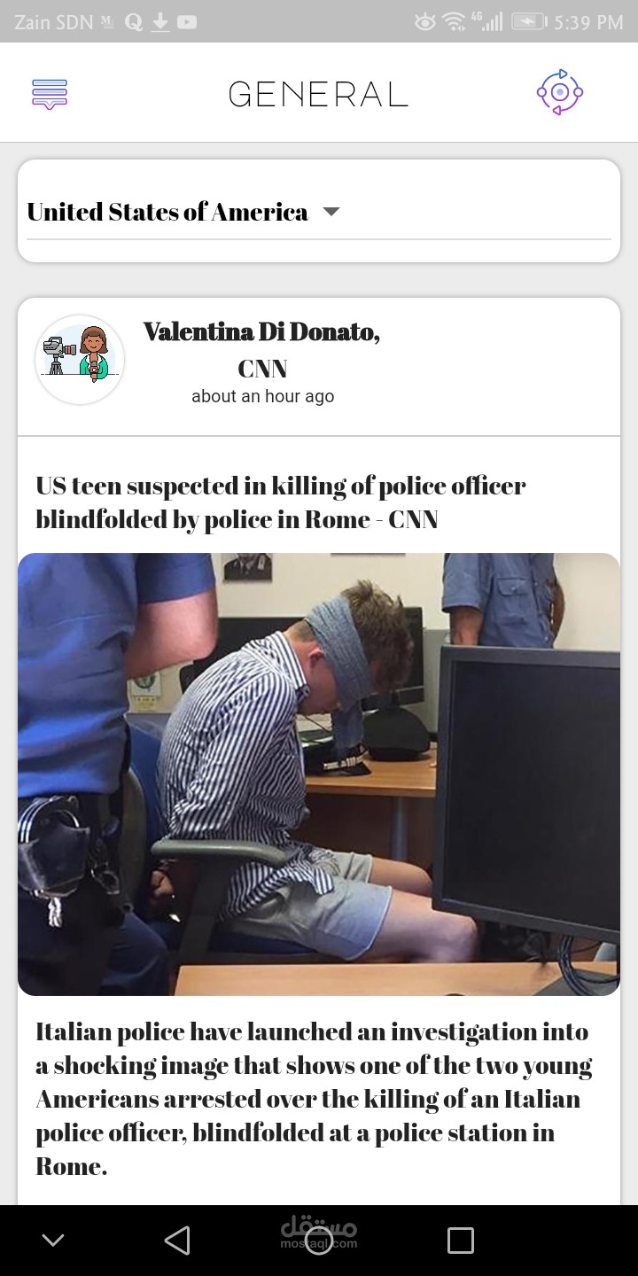Tap the GENERAL category title
The height and width of the screenshot is (1276, 638).
point(318,93)
